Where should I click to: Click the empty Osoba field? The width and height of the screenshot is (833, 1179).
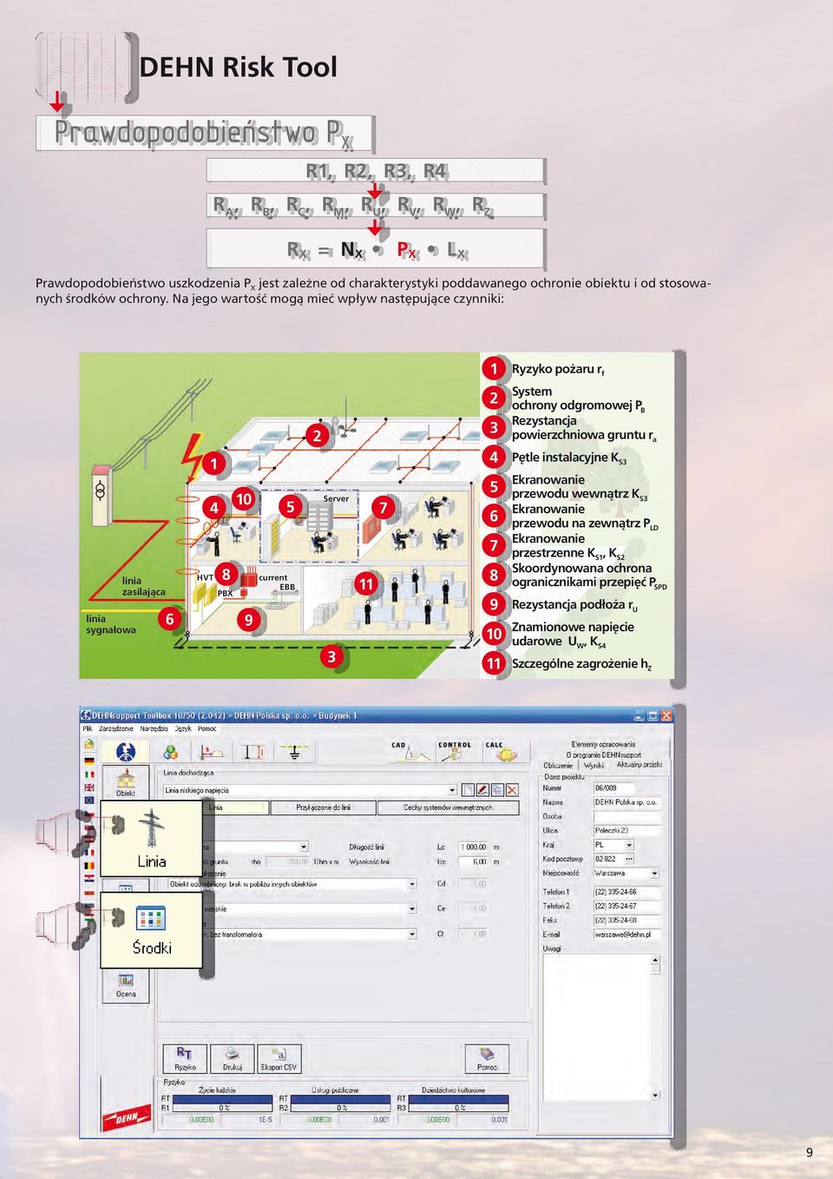coord(627,816)
